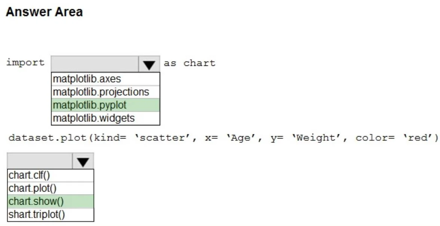Pick shart.triplot() option
Viewport: 440px width, 226px height.
coord(51,214)
